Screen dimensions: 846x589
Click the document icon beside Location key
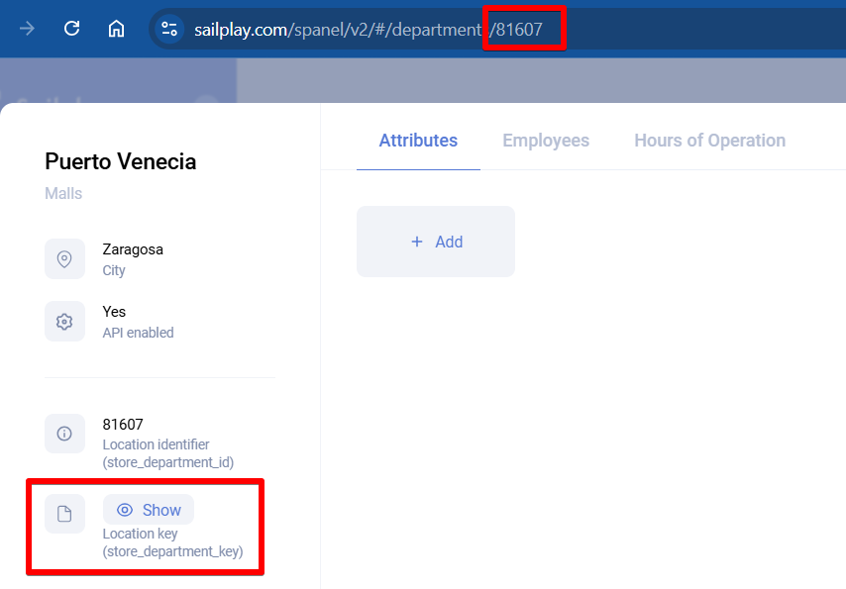click(64, 513)
